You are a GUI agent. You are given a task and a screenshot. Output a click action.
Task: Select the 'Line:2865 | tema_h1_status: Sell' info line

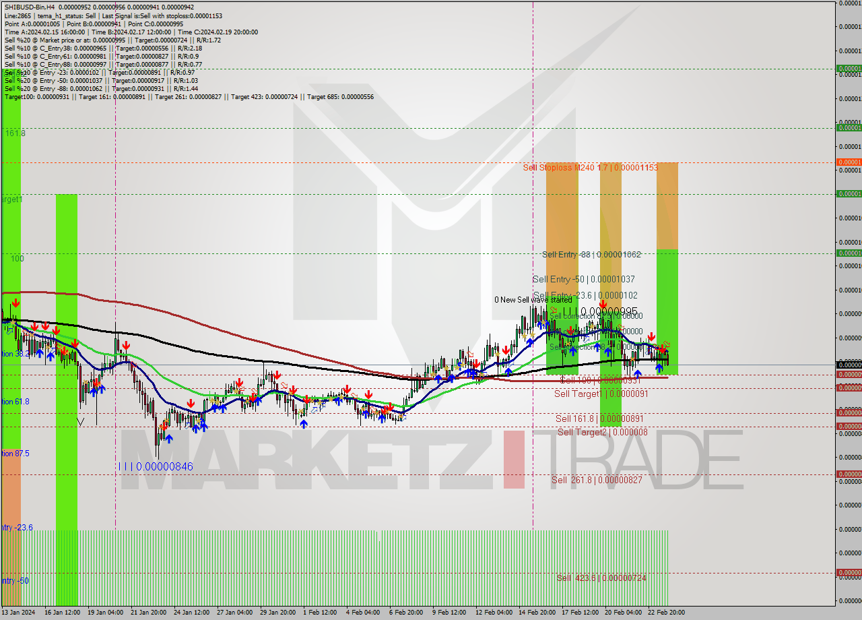(113, 15)
